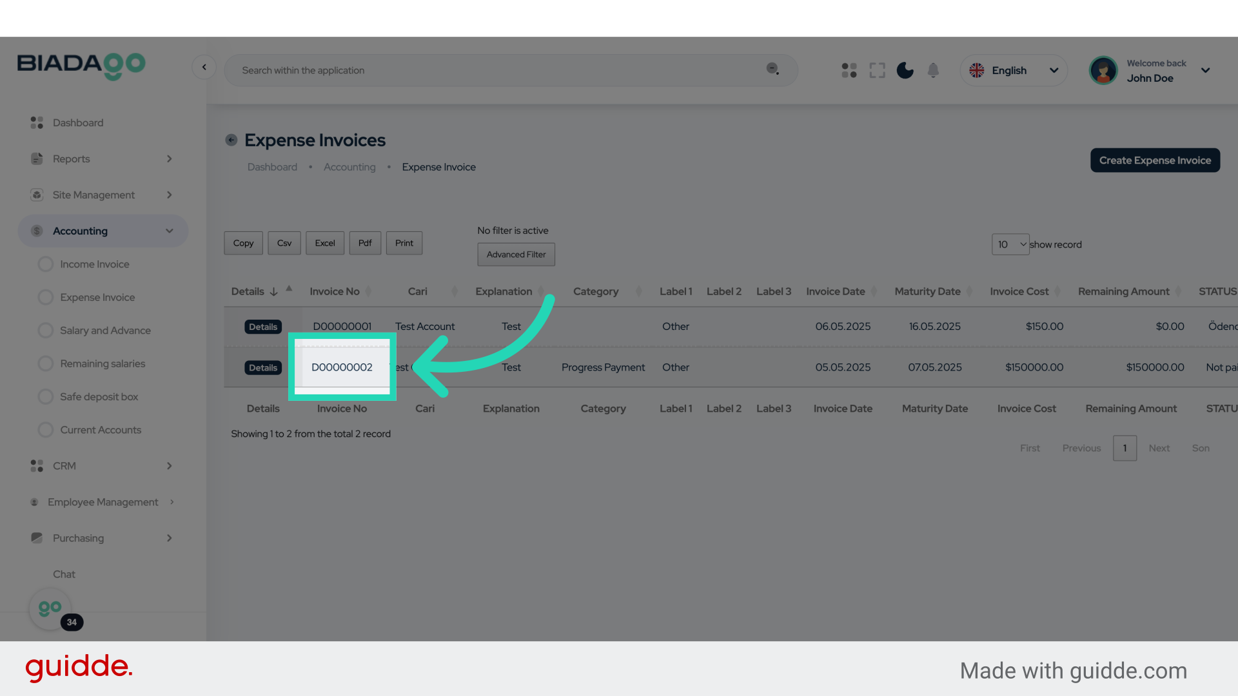Open English language dropdown
The width and height of the screenshot is (1238, 696).
pos(1013,70)
